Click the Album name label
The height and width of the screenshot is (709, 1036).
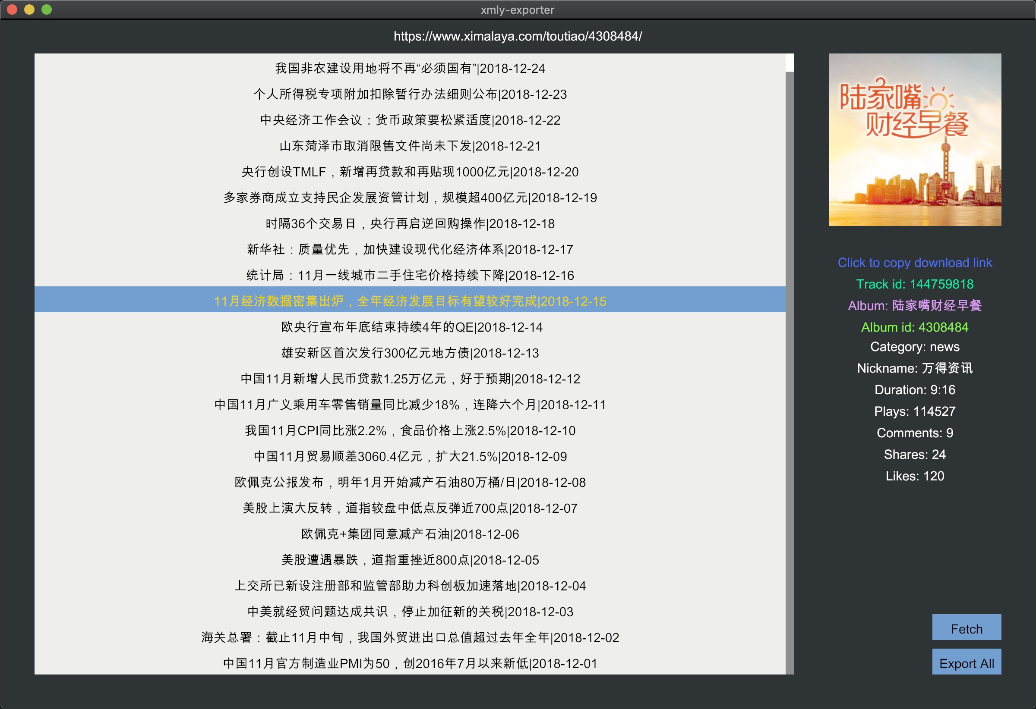914,305
